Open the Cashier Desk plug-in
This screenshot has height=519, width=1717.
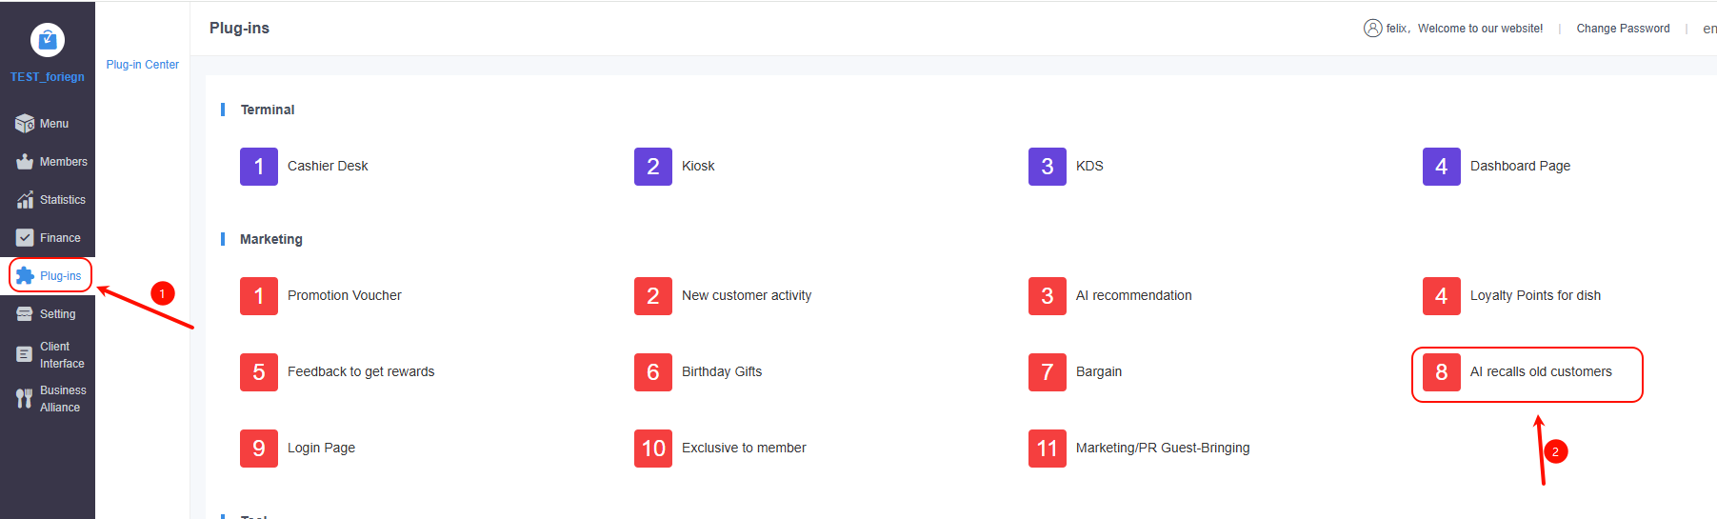(327, 167)
